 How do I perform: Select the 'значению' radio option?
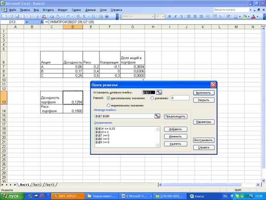point(152,98)
